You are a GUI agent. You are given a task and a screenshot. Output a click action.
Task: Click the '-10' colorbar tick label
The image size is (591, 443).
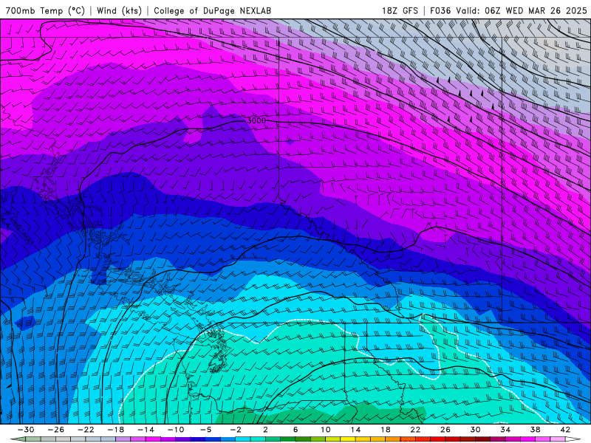click(x=176, y=430)
